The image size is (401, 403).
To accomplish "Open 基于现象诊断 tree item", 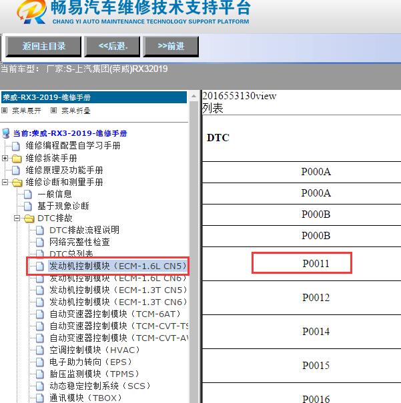I will tap(63, 206).
